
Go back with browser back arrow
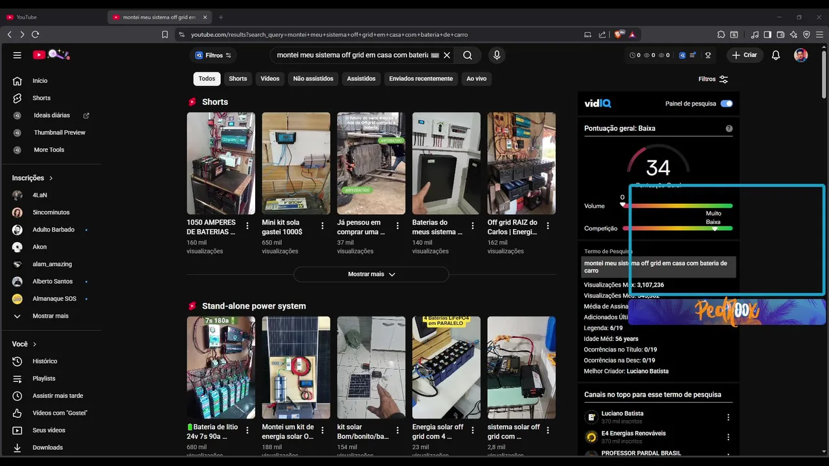coord(9,34)
